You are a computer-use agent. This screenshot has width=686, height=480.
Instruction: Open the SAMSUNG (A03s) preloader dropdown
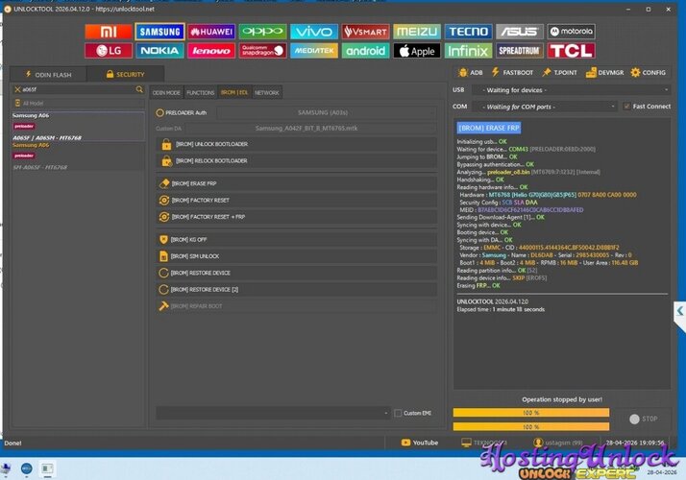pos(327,112)
